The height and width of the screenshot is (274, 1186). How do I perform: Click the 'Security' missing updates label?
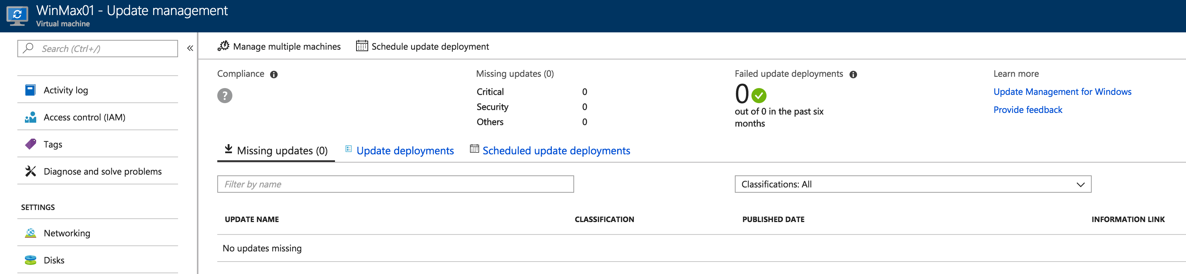[x=492, y=107]
